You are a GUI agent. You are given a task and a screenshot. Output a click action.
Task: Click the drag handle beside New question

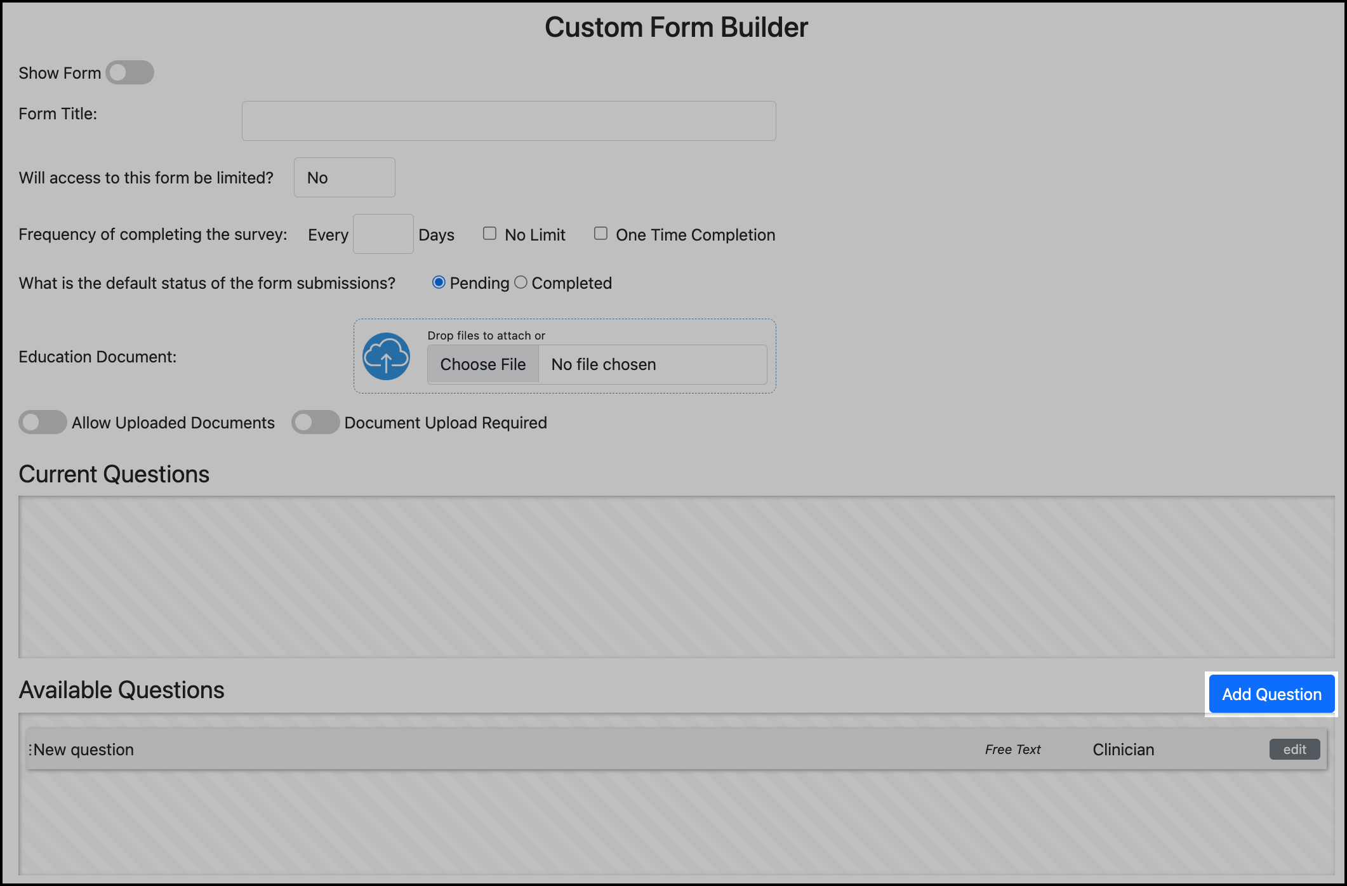[30, 749]
